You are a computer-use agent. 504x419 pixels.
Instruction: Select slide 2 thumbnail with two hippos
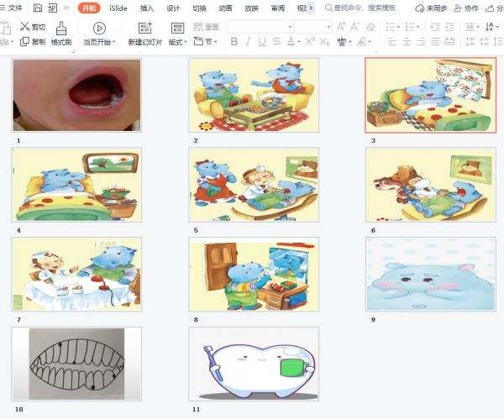tap(254, 95)
